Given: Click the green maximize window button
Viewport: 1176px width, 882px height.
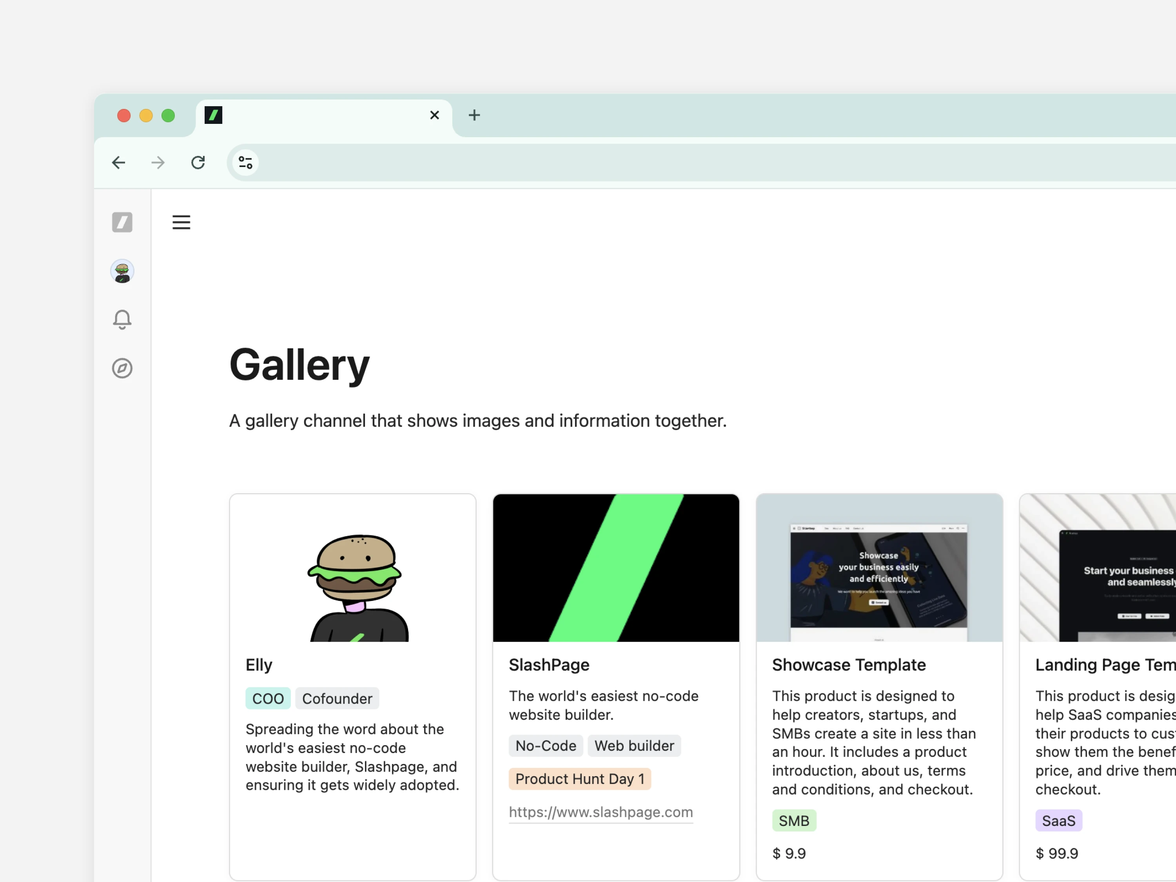Looking at the screenshot, I should click(x=169, y=115).
